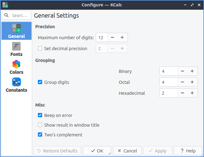This screenshot has width=204, height=157.
Task: Open the General settings page
Action: point(16,31)
